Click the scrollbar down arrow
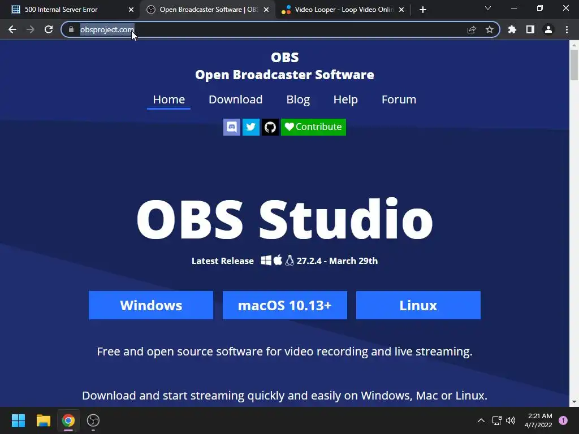Image resolution: width=579 pixels, height=434 pixels. pyautogui.click(x=574, y=402)
